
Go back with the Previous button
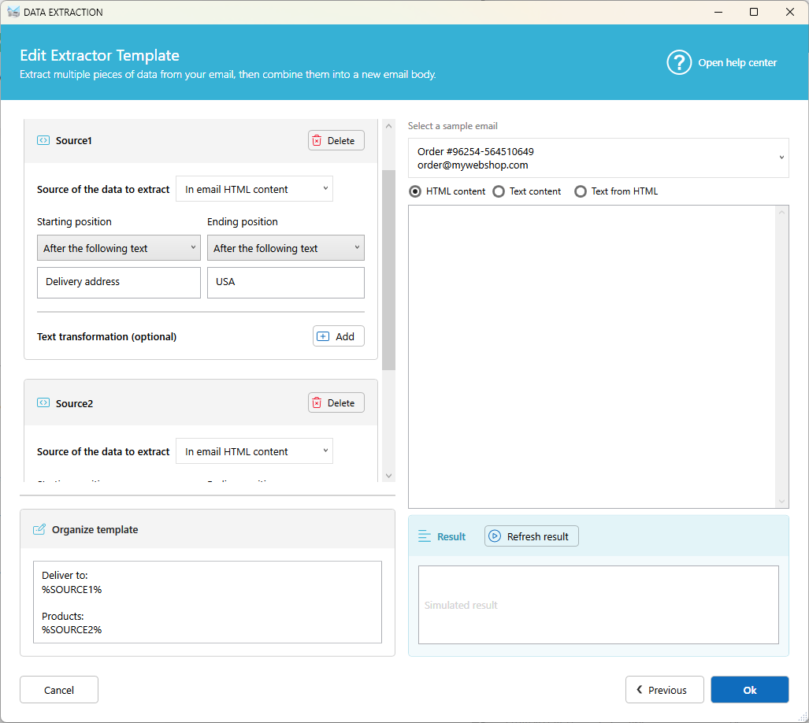click(x=665, y=690)
